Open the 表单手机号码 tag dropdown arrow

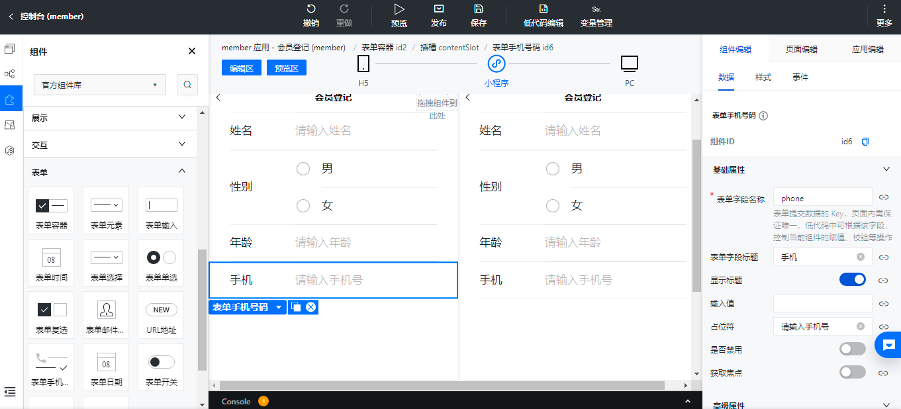click(x=279, y=307)
